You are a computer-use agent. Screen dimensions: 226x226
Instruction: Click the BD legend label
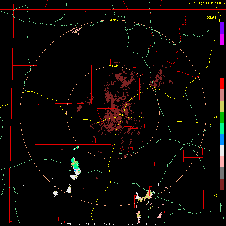[x=215, y=106]
